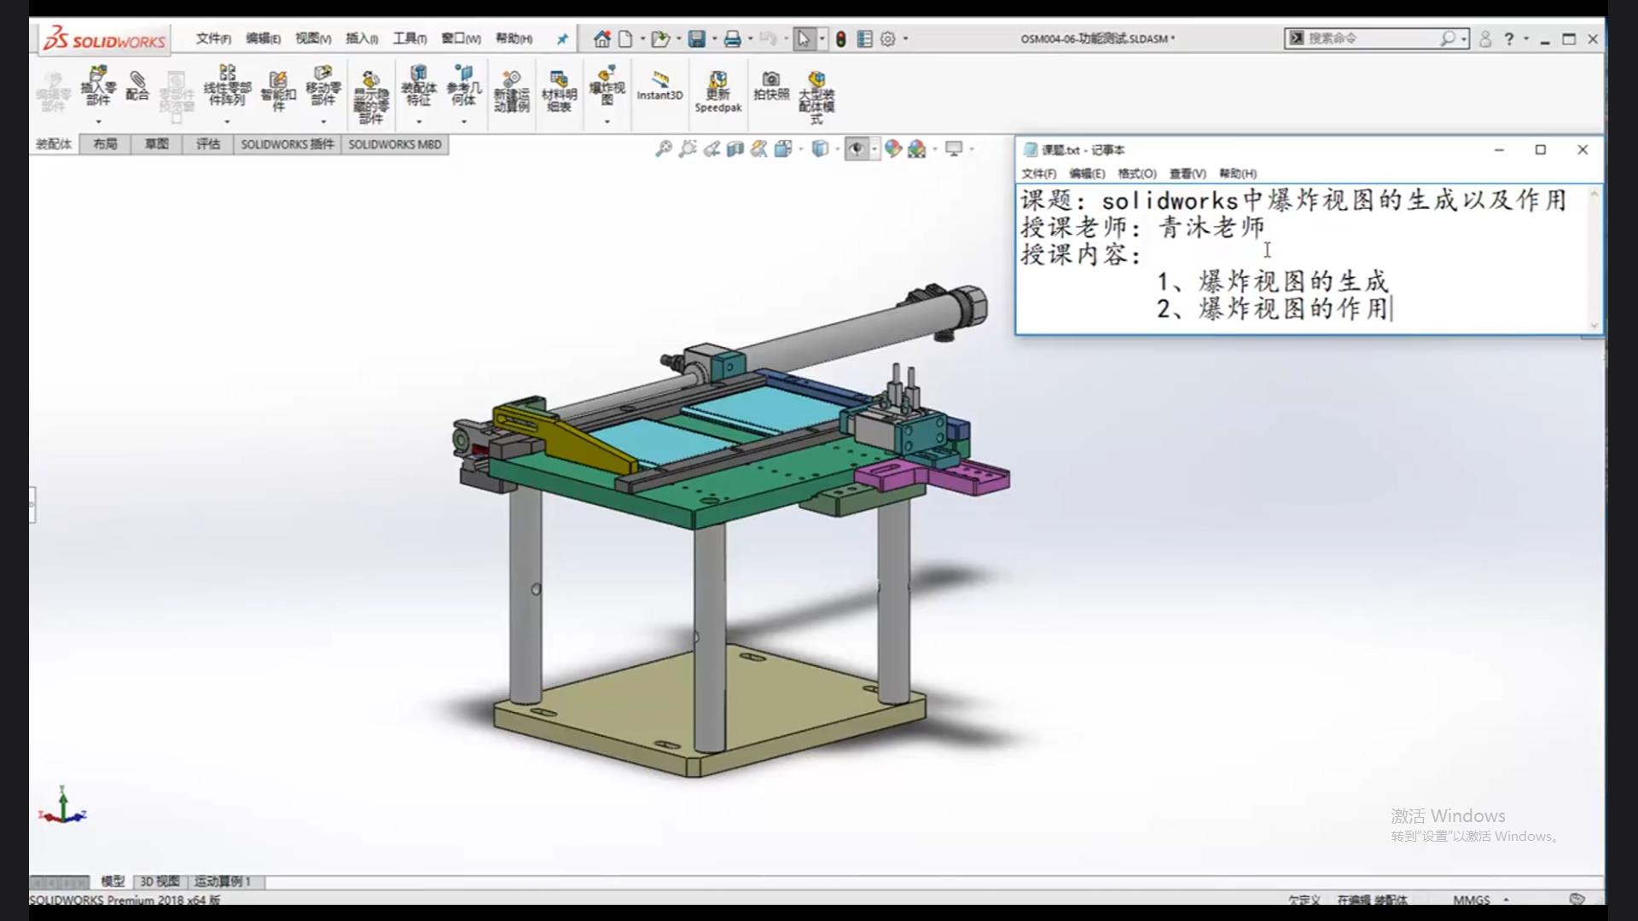Click Zoom to Fit magnifier icon
This screenshot has height=921, width=1638.
[x=663, y=149]
